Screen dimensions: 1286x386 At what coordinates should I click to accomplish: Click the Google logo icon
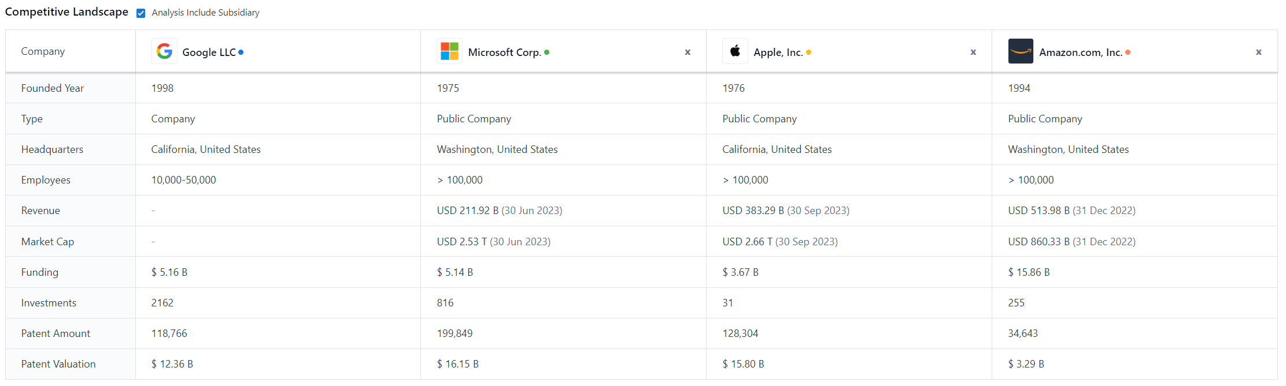pos(164,51)
